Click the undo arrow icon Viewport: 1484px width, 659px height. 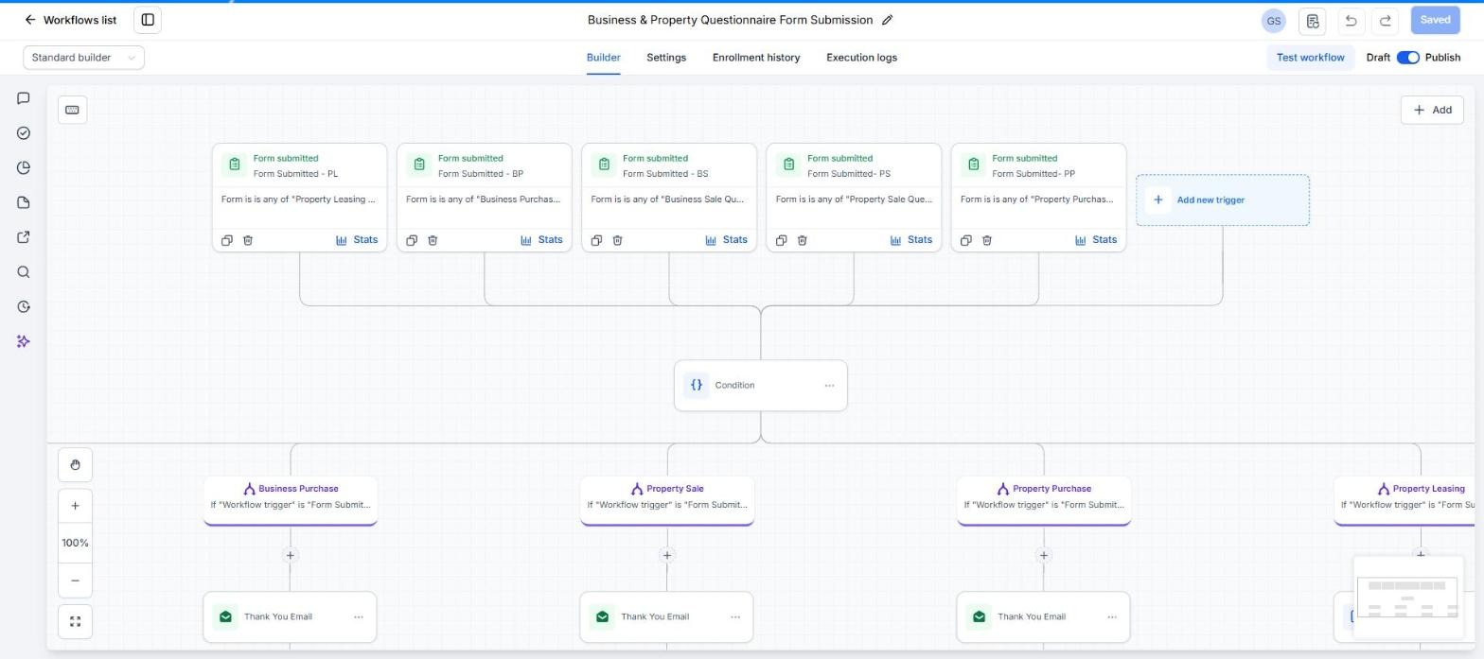[x=1351, y=20]
